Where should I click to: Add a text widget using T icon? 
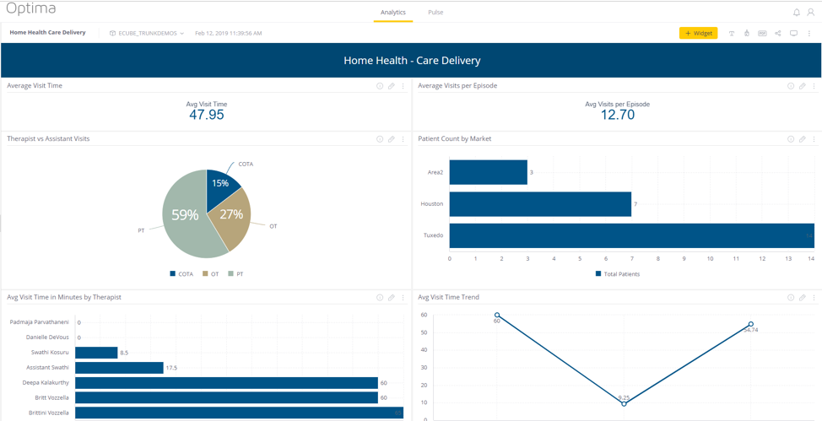732,33
